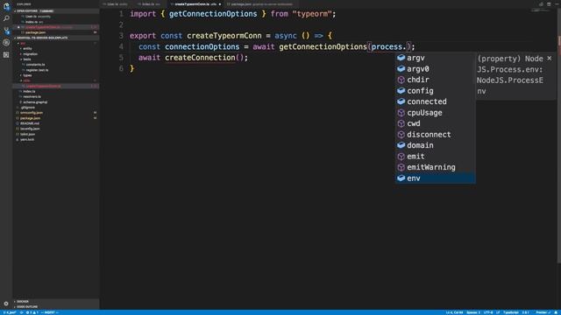Select the emit method suggestion
561x315 pixels.
436,157
